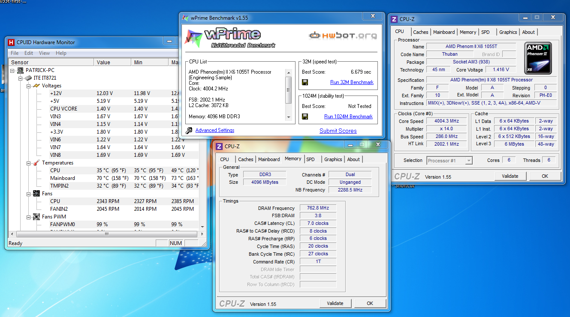570x317 pixels.
Task: Click the Value column header
Action: tap(112, 62)
